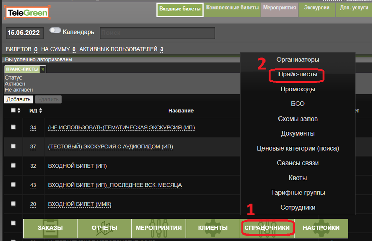Open ВХОДНОЙ БИЛЕТ (ИП) price list link
This screenshot has width=372, height=241.
(x=77, y=166)
